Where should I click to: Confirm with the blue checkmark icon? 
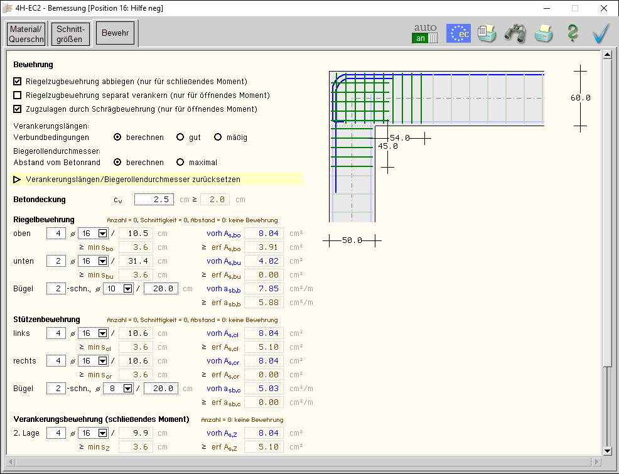(x=601, y=33)
